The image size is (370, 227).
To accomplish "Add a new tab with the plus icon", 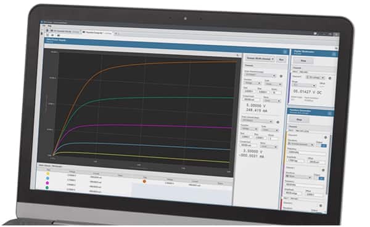I will coord(116,34).
